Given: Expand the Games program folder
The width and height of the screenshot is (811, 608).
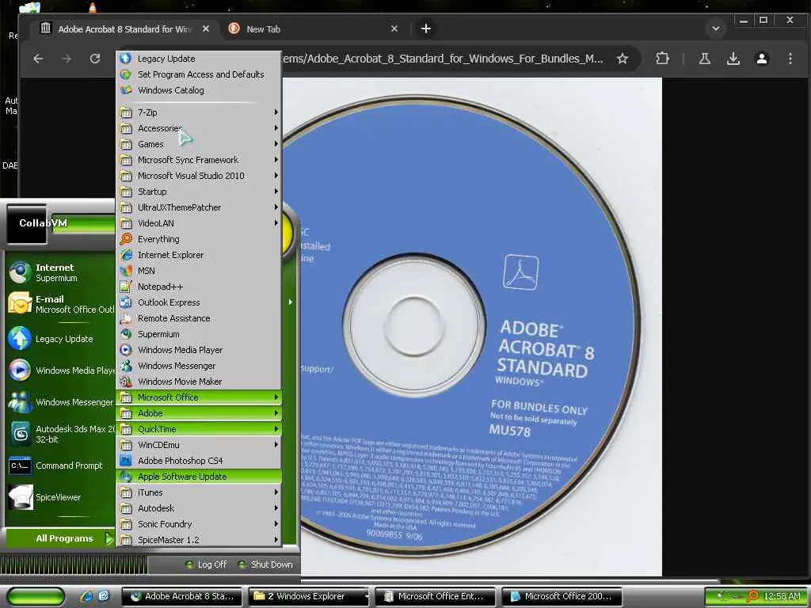Looking at the screenshot, I should click(199, 144).
